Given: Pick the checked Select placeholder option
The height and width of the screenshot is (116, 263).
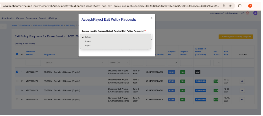Looking at the screenshot, I should (88, 37).
